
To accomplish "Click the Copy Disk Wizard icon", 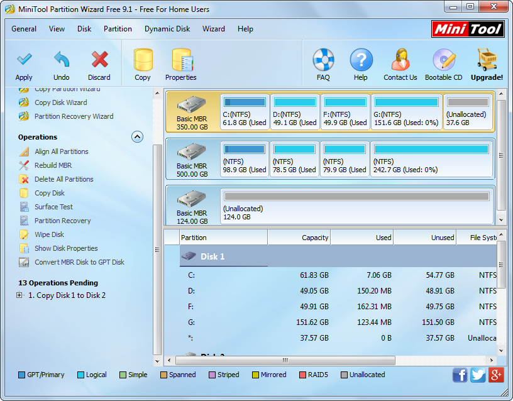I will (24, 102).
